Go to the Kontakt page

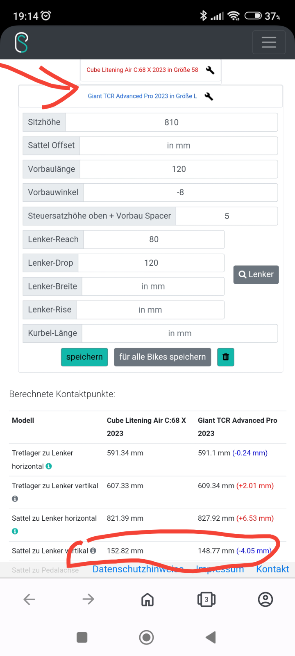tap(272, 569)
